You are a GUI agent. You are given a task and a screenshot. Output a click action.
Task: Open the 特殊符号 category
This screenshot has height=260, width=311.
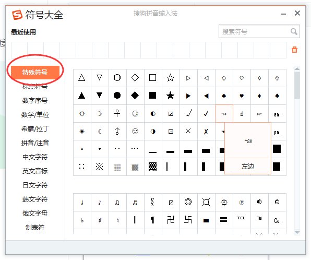click(x=35, y=73)
